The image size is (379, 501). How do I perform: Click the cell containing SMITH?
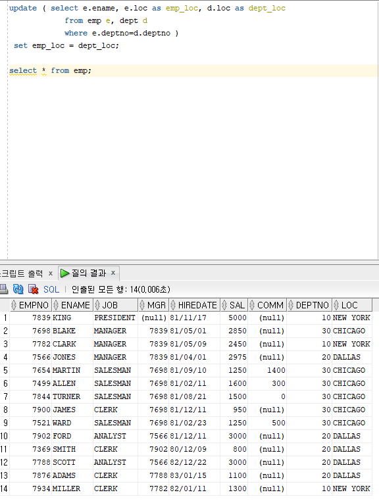pyautogui.click(x=72, y=449)
